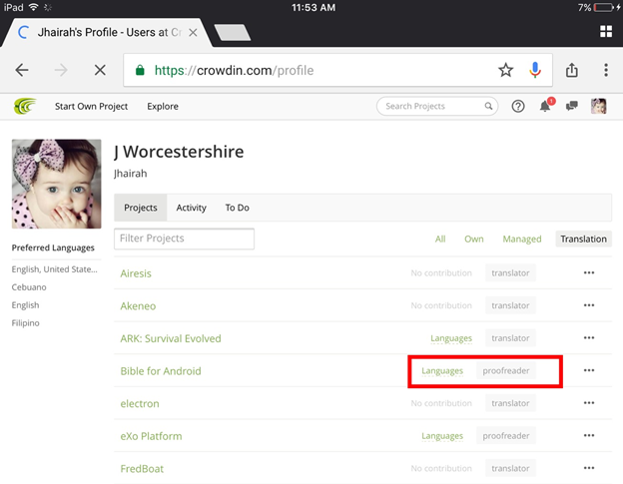Expand Languages for ARK: Survival Evolved
This screenshot has height=484, width=623.
(451, 338)
